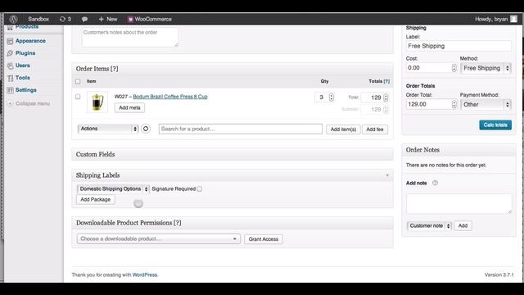This screenshot has width=524, height=295.
Task: Open the Actions dropdown
Action: point(107,129)
